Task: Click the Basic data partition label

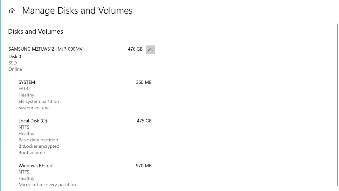Action: tap(38, 140)
